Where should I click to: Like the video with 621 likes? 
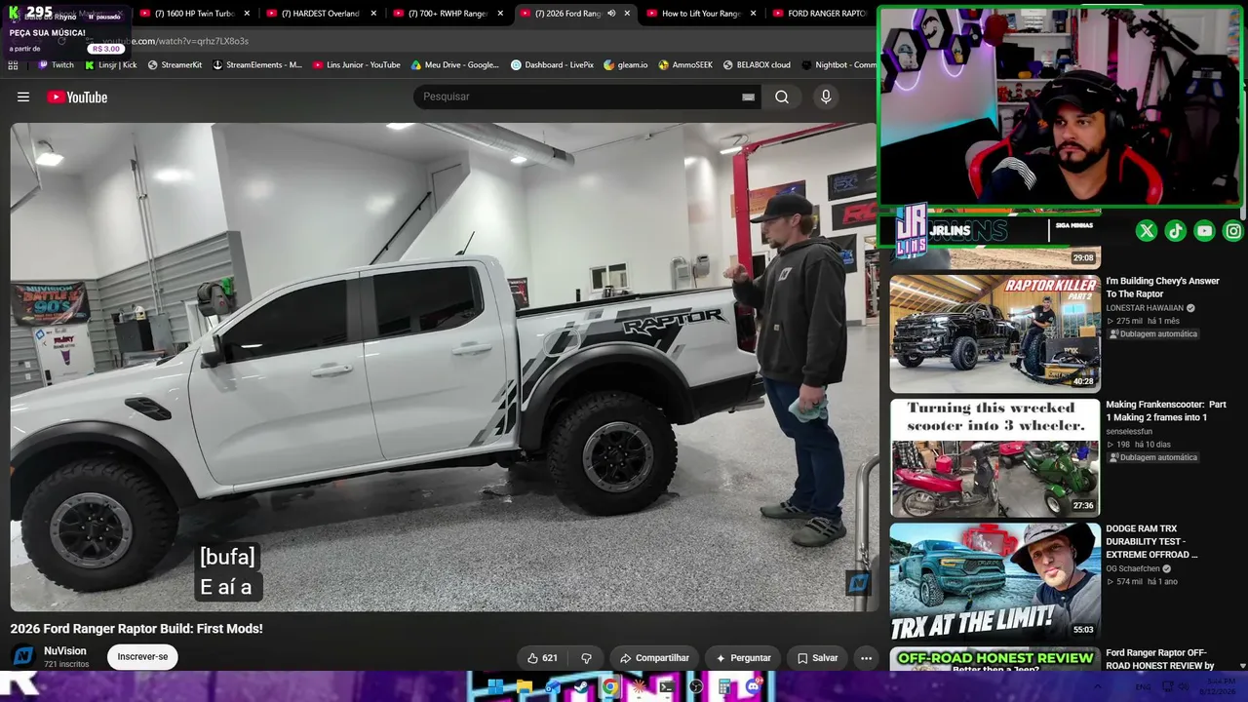pos(542,658)
